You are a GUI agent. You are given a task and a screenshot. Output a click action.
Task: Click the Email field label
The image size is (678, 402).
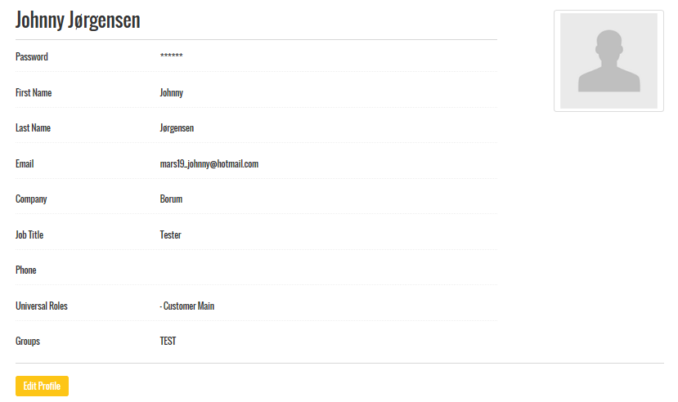point(25,164)
